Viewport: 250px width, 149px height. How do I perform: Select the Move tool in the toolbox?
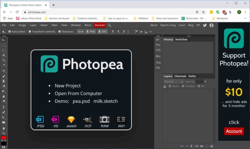point(4,40)
